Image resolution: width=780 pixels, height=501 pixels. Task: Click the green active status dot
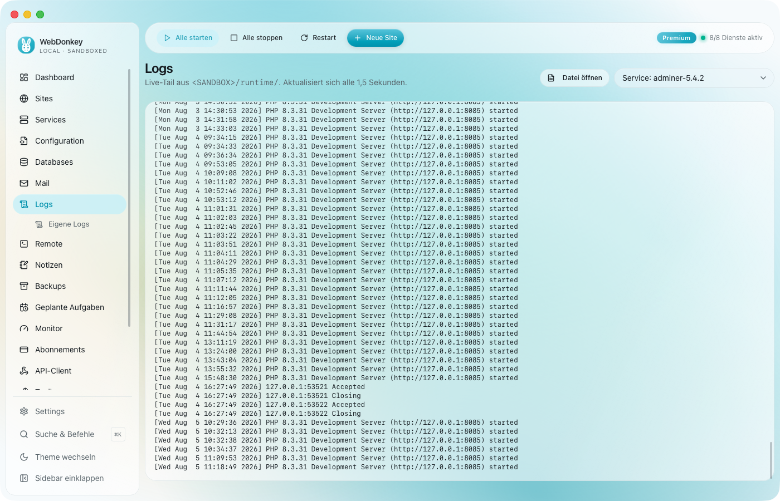point(703,38)
